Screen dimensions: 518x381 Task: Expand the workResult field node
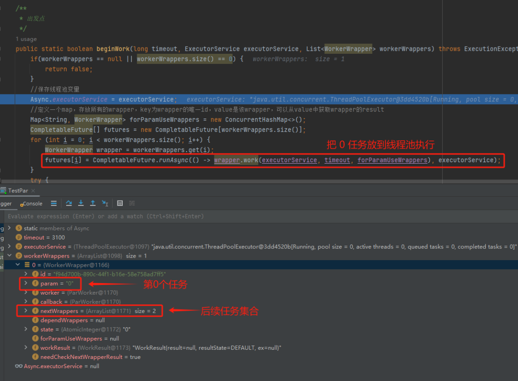pyautogui.click(x=26, y=347)
